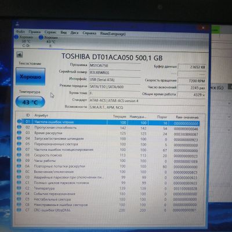Click status circle icon for attribute 08
Image resolution: width=232 pixels, height=232 pixels.
(x=19, y=155)
